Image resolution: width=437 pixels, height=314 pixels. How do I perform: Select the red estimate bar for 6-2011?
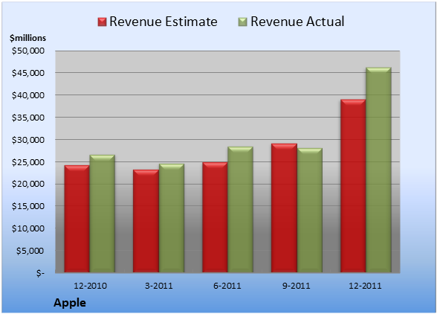coord(215,217)
